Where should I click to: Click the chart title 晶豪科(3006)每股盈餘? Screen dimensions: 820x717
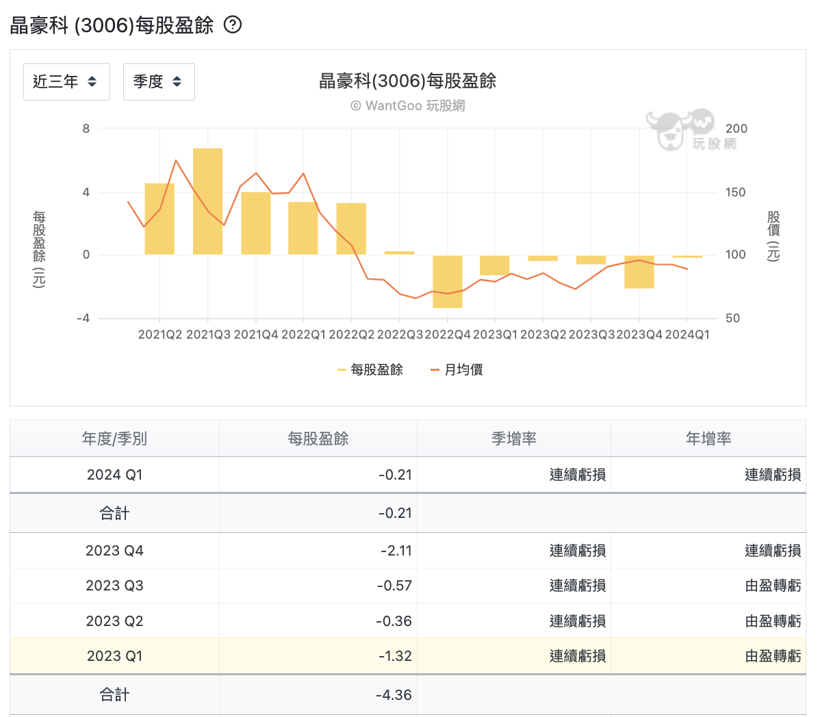[407, 81]
